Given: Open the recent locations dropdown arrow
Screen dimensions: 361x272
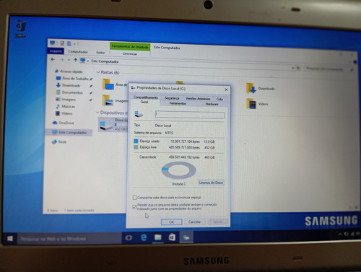Looking at the screenshot, I should [x=69, y=60].
